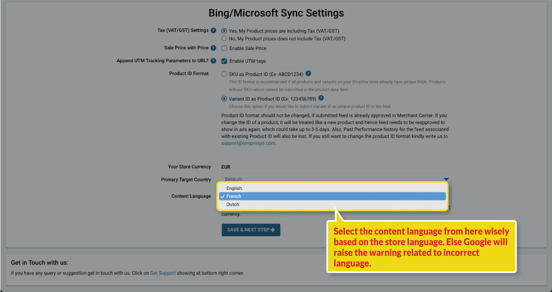This screenshot has width=552, height=292.
Task: Pick French from the content language list
Action: (332, 196)
